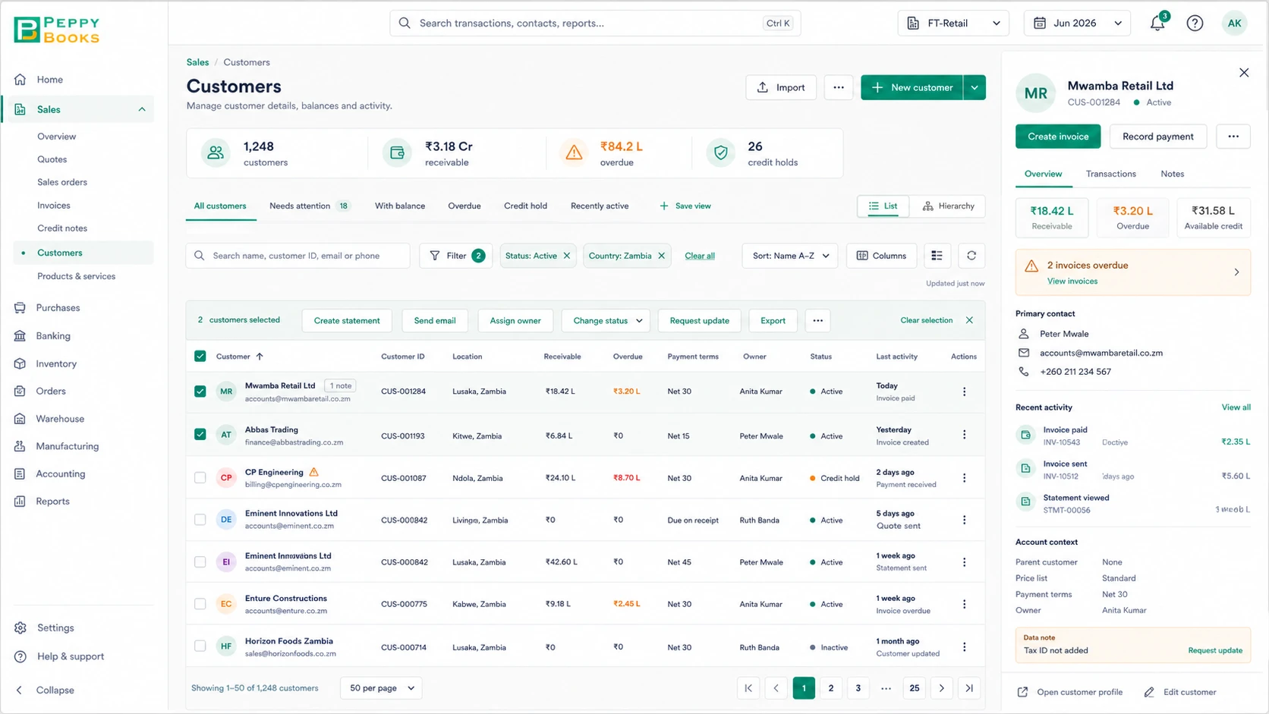Open Warehouse in the sidebar
Viewport: 1269px width, 714px height.
click(60, 419)
